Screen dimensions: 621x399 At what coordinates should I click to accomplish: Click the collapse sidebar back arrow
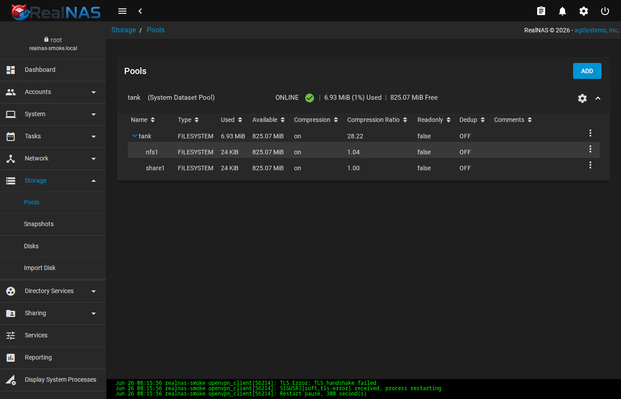140,11
